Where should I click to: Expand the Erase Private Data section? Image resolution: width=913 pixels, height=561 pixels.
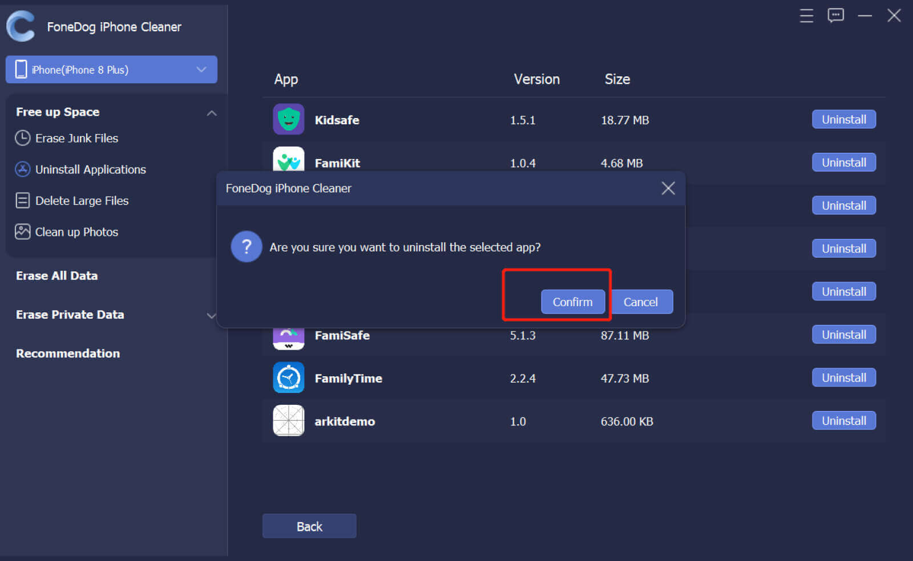tap(211, 315)
